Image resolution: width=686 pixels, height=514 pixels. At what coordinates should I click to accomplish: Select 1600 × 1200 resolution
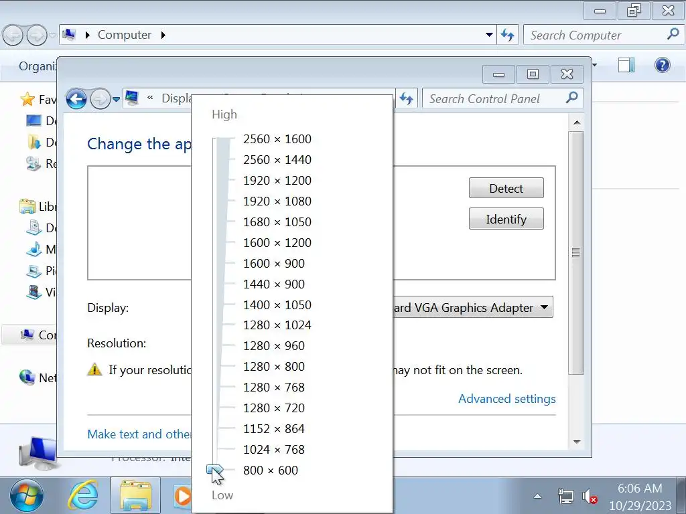click(277, 242)
